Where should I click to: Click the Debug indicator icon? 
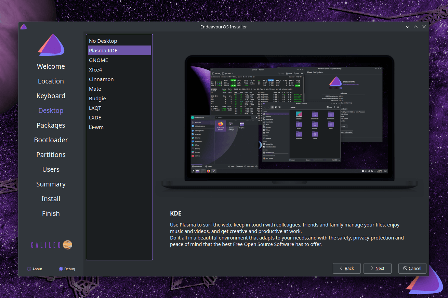tap(60, 269)
